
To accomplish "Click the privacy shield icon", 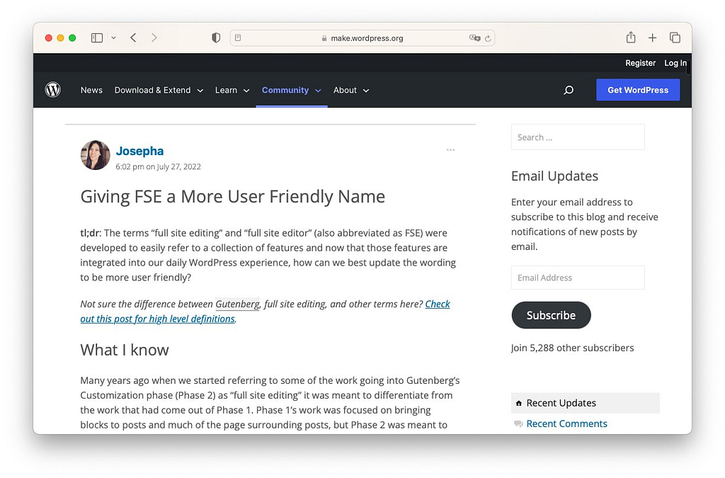I will click(x=216, y=38).
